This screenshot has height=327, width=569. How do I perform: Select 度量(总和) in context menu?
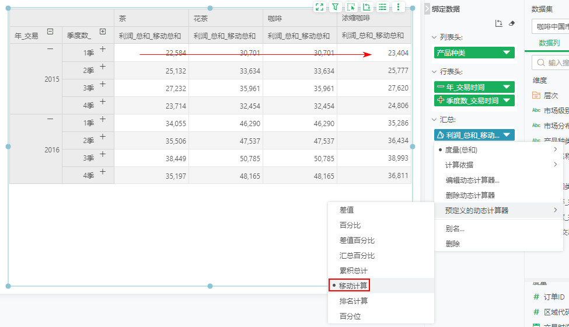[498, 149]
